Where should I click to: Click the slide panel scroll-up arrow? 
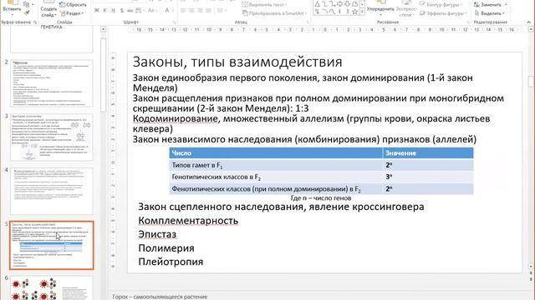(103, 30)
